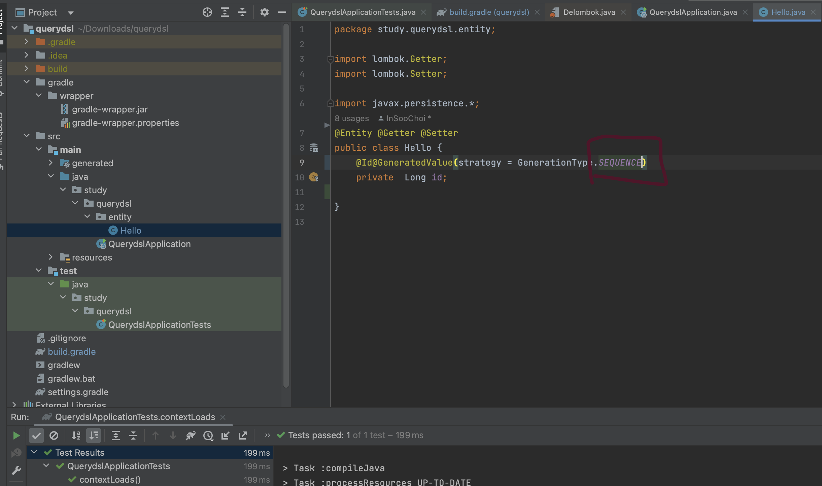Select contextLoads() test result

tap(110, 480)
